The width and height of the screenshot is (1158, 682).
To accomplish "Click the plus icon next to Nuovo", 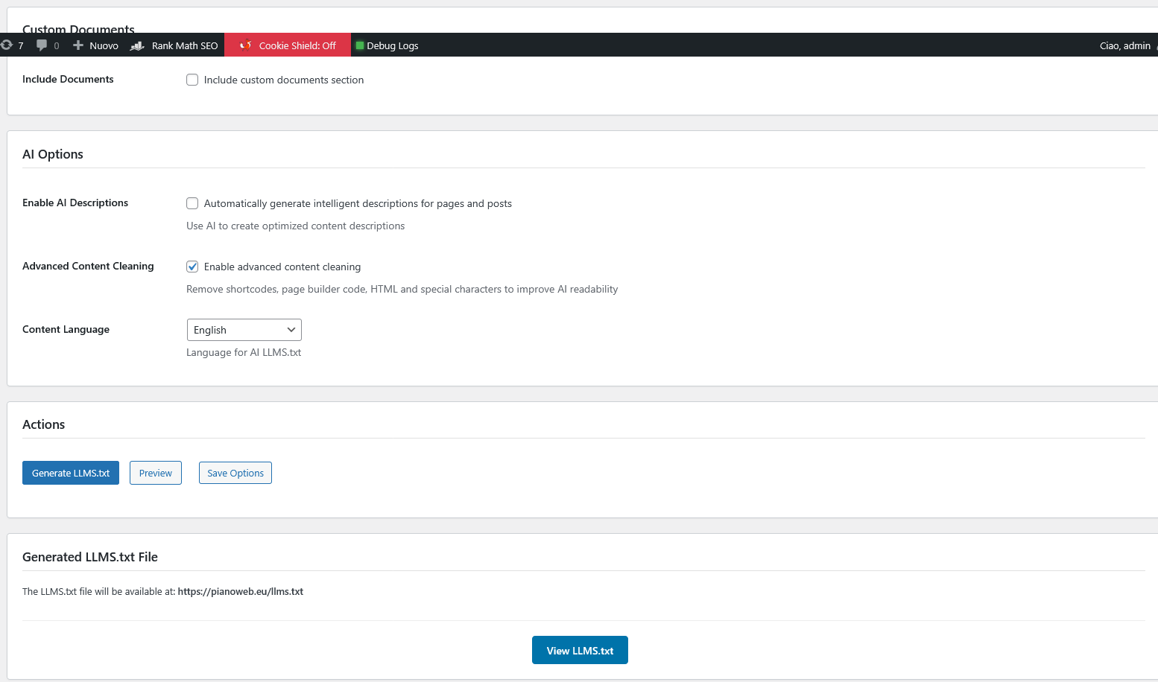I will tap(77, 45).
